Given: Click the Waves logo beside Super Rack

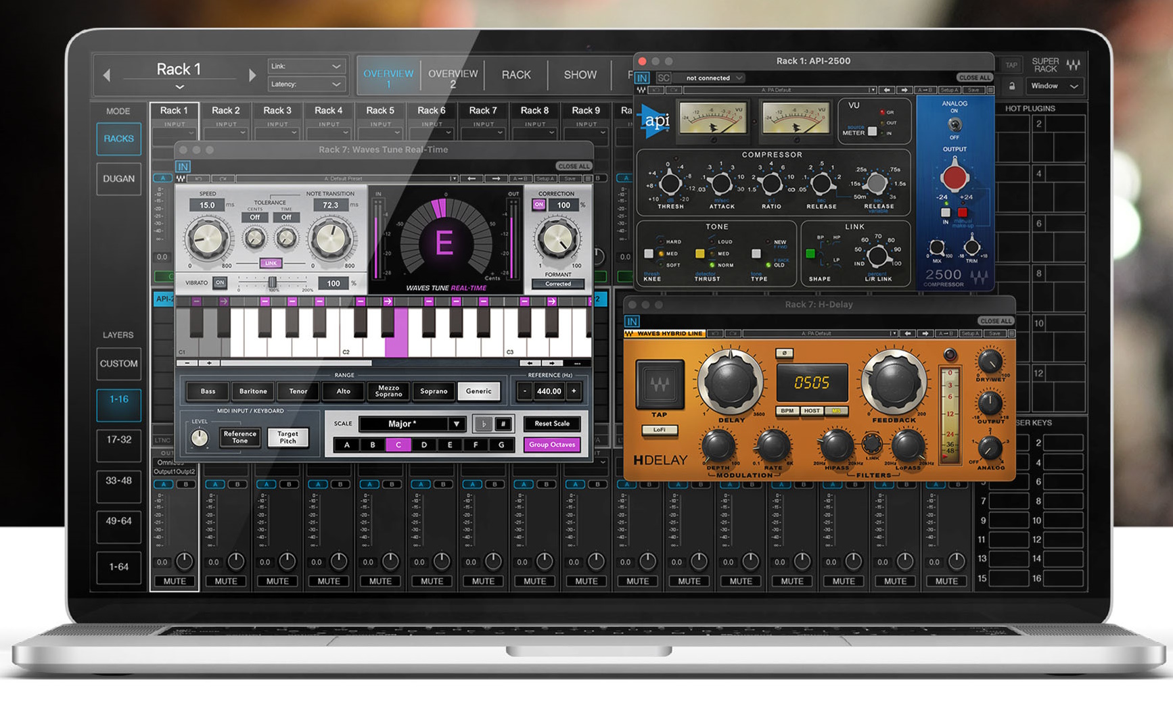Looking at the screenshot, I should coord(1074,66).
